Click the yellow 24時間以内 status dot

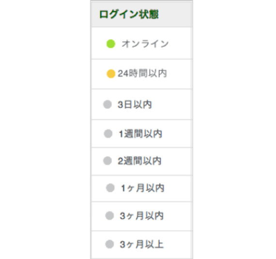[111, 74]
